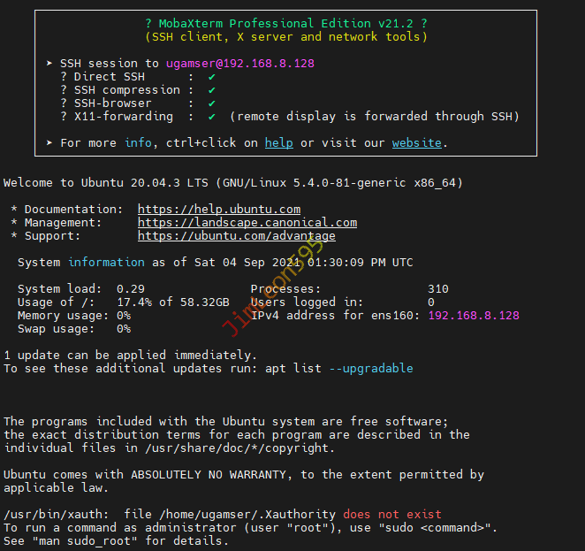Click the magenta IPv4 address for ens160

pyautogui.click(x=474, y=316)
